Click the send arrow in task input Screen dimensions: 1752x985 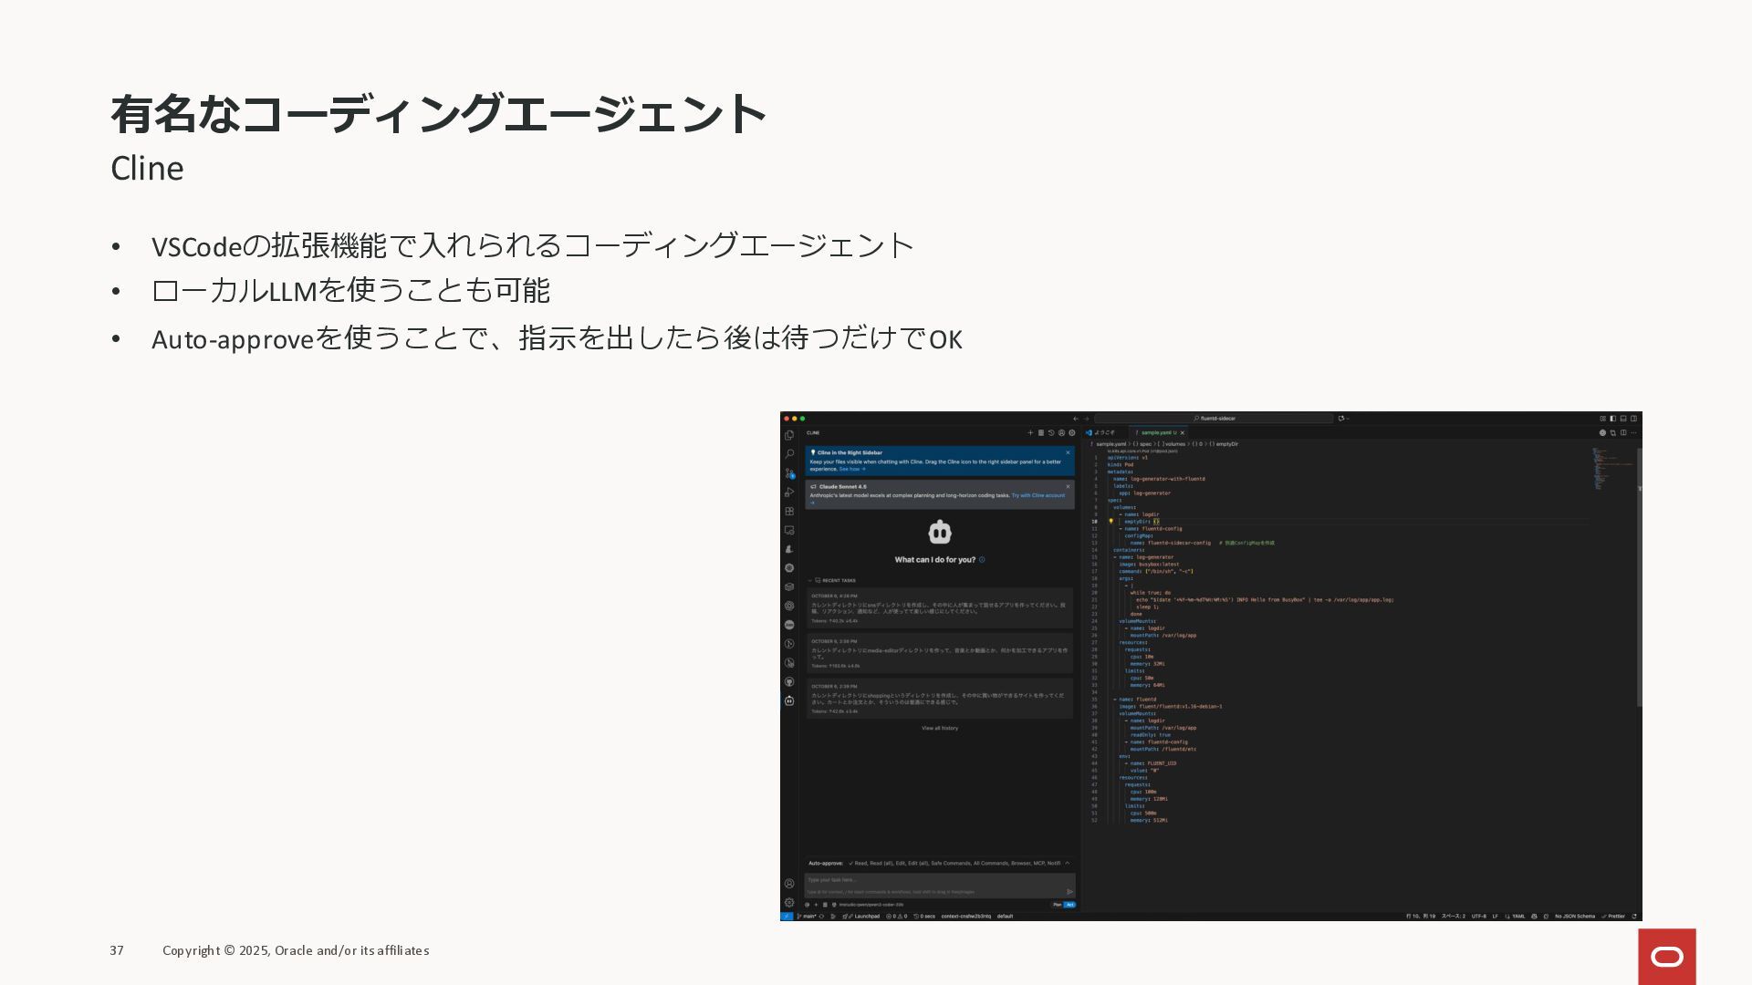(x=1069, y=892)
